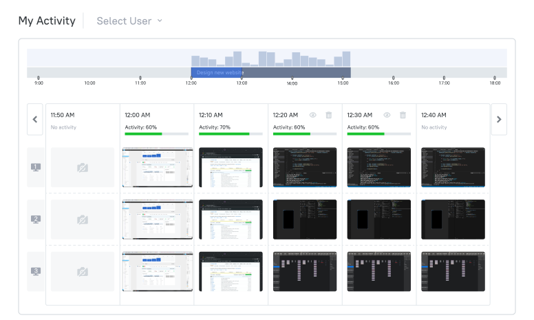Delete the 12:30 AM slot with the trash icon

coord(403,115)
